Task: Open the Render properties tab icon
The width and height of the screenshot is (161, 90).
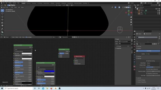Action: pos(134,37)
